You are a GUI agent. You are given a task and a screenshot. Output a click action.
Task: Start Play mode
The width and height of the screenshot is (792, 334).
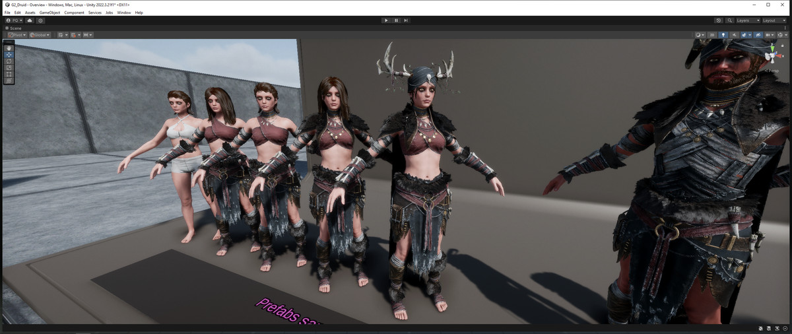click(386, 20)
